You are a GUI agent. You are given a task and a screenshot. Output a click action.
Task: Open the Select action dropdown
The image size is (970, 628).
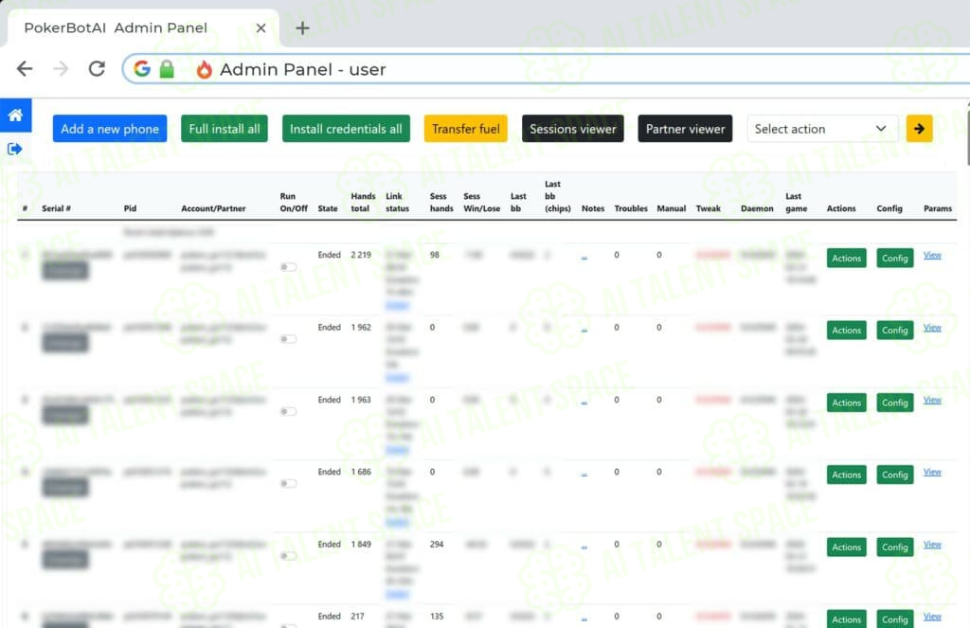(822, 129)
